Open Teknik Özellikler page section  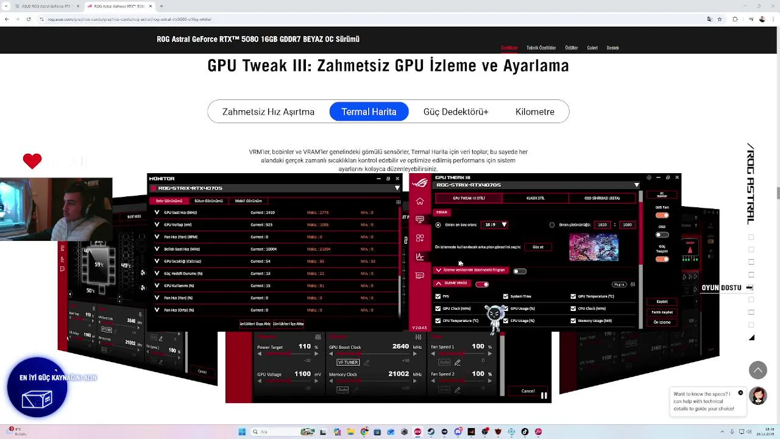coord(541,48)
